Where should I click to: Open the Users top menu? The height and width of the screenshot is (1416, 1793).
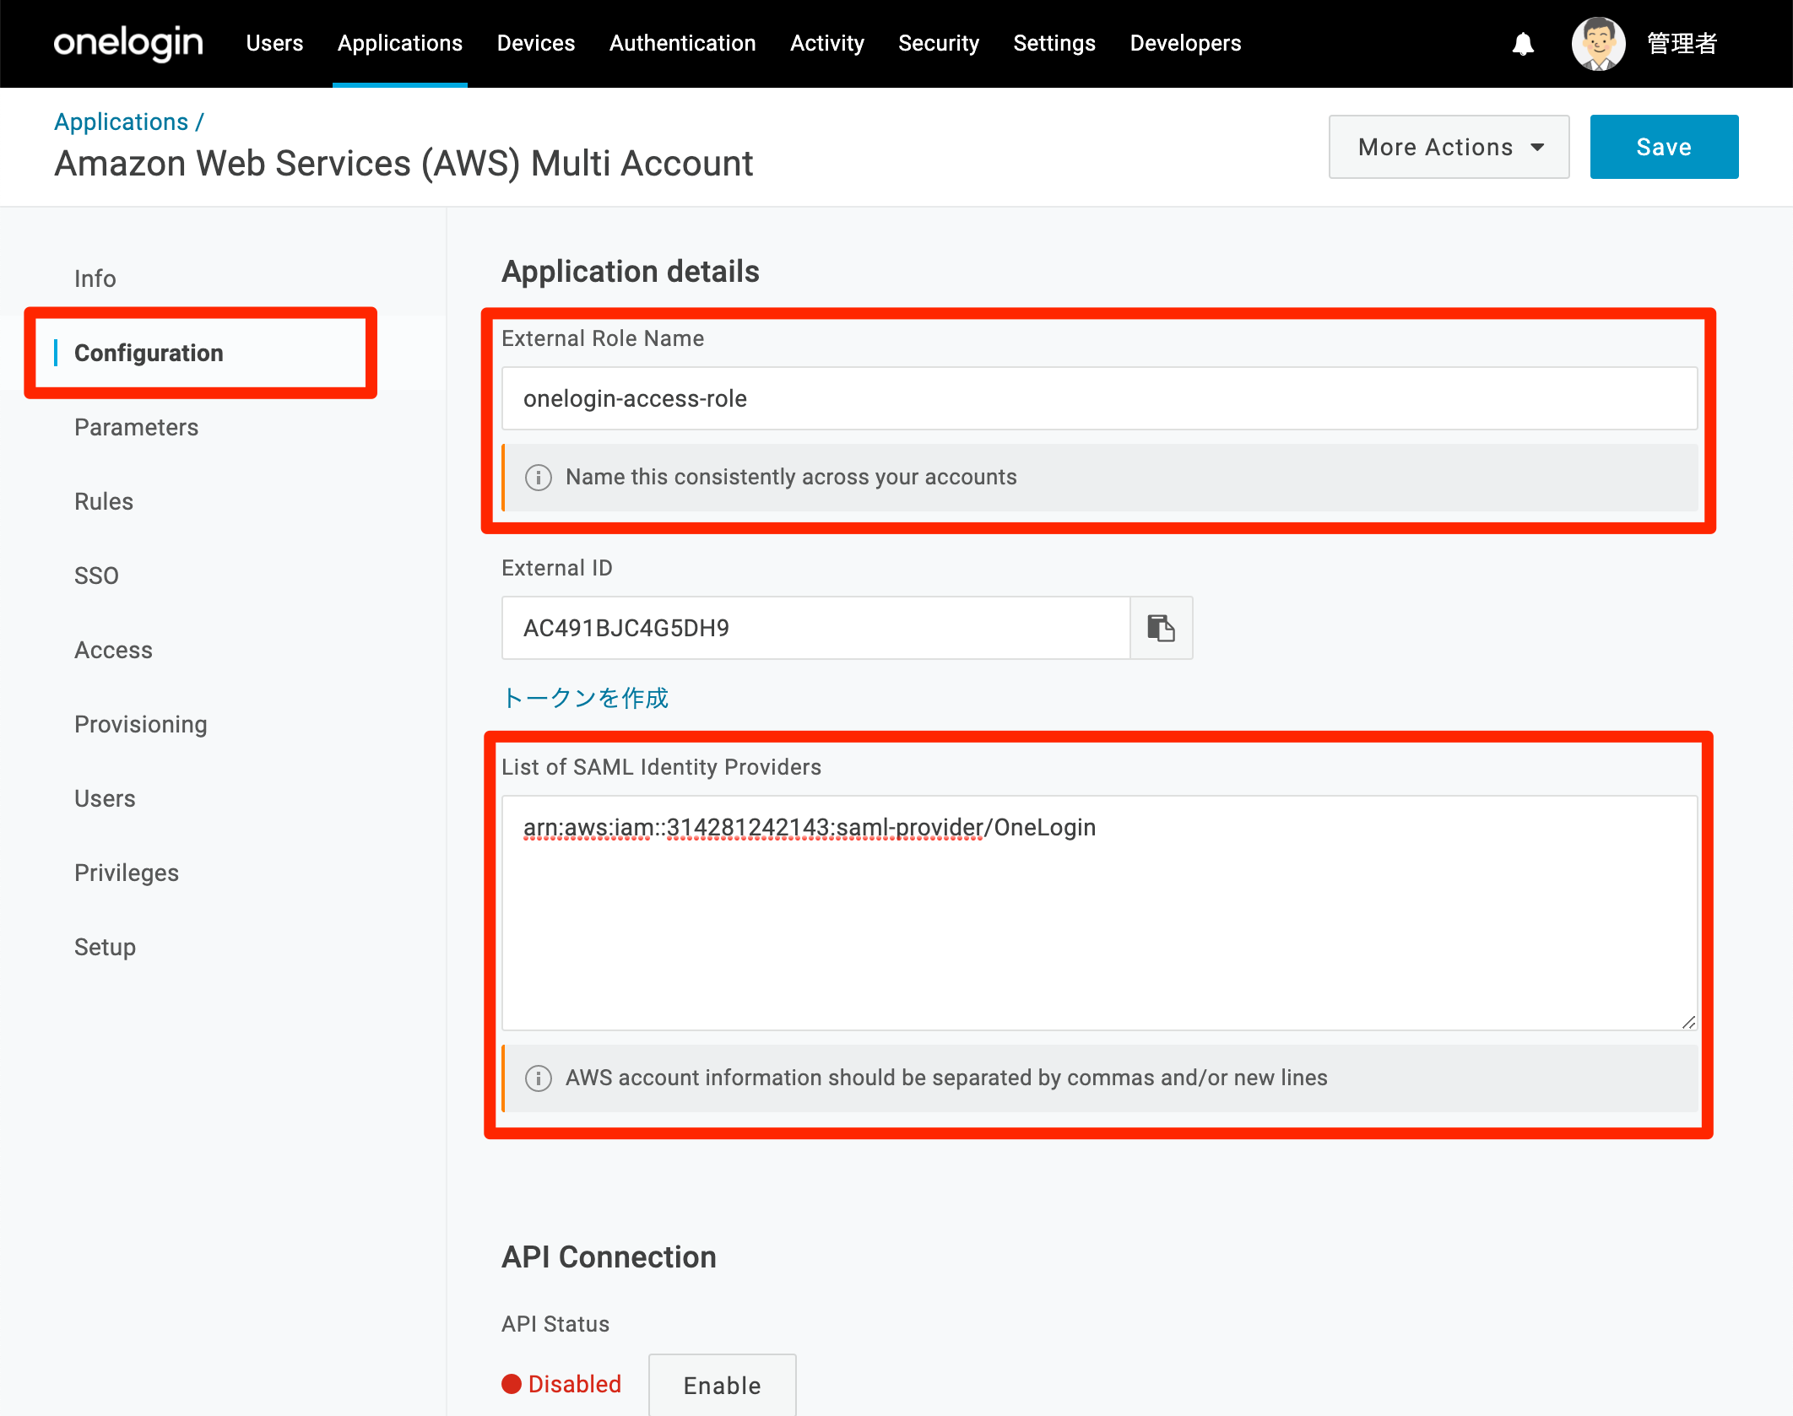274,43
